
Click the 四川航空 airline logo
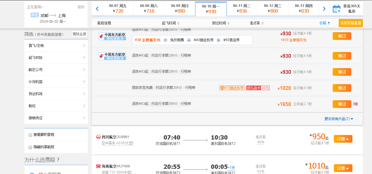pyautogui.click(x=98, y=137)
